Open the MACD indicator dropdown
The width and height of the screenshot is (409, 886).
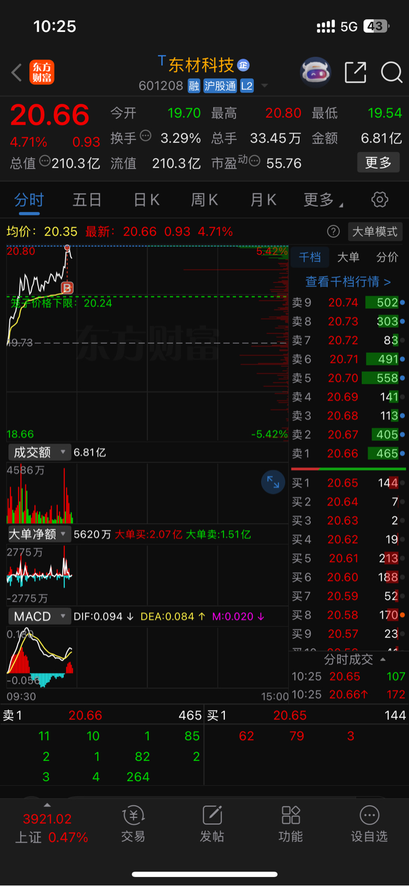(39, 616)
